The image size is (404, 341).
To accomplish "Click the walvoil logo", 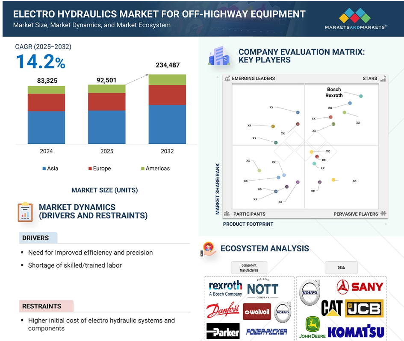I will click(257, 312).
